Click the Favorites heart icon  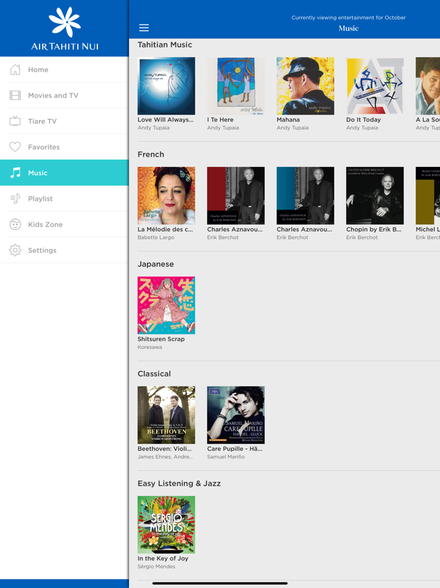15,147
